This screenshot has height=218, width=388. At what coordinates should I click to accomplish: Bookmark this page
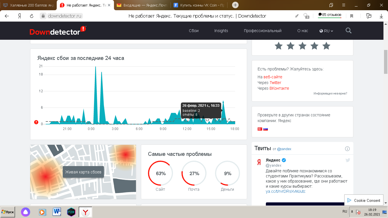pyautogui.click(x=352, y=16)
